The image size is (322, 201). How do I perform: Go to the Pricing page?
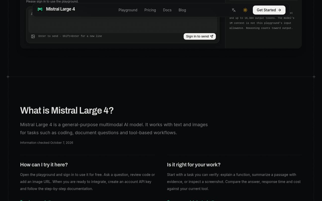click(150, 10)
